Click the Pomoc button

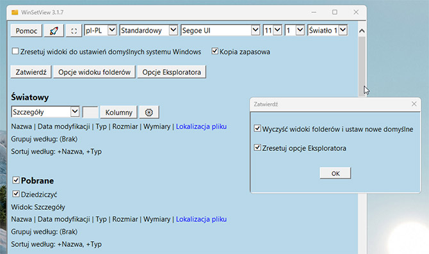(26, 31)
